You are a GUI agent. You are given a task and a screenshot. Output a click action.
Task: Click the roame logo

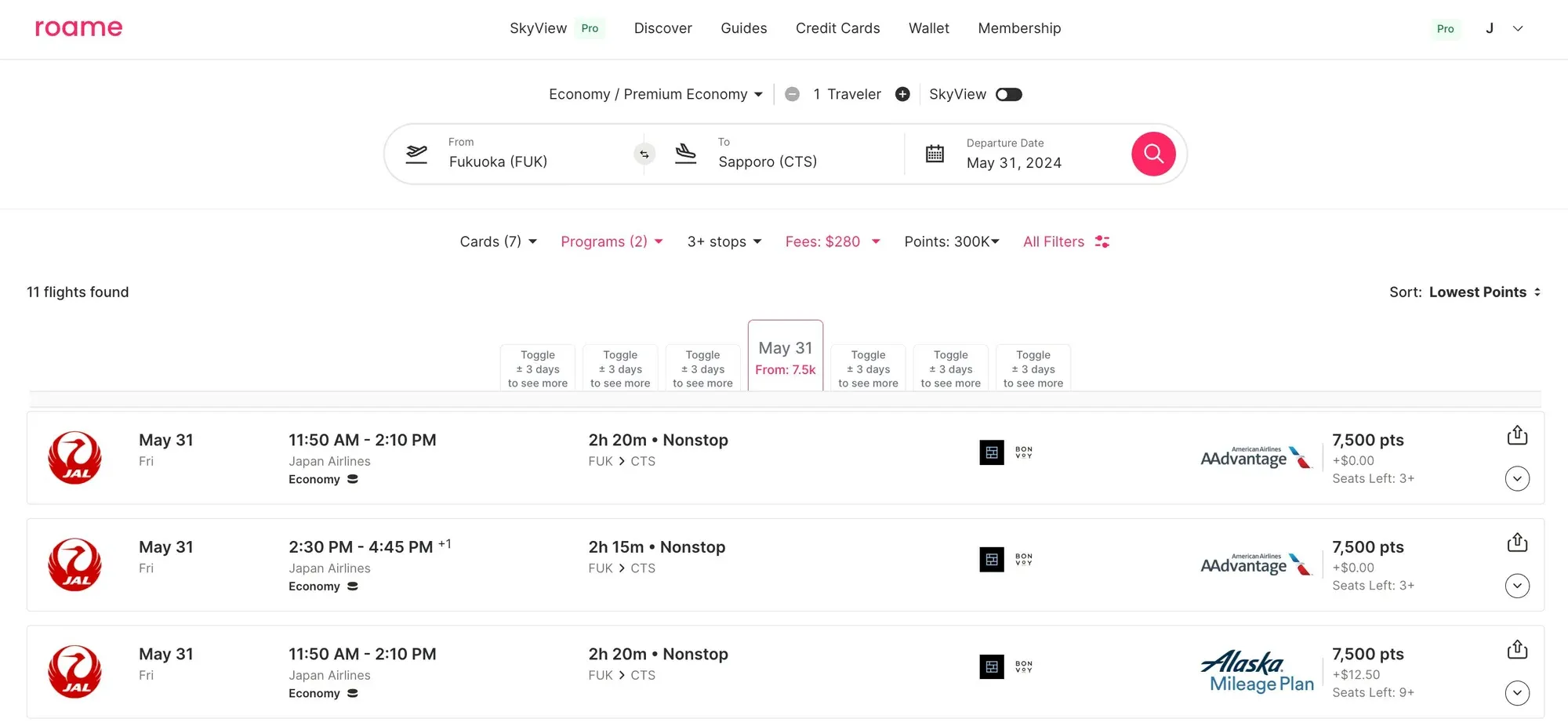78,28
